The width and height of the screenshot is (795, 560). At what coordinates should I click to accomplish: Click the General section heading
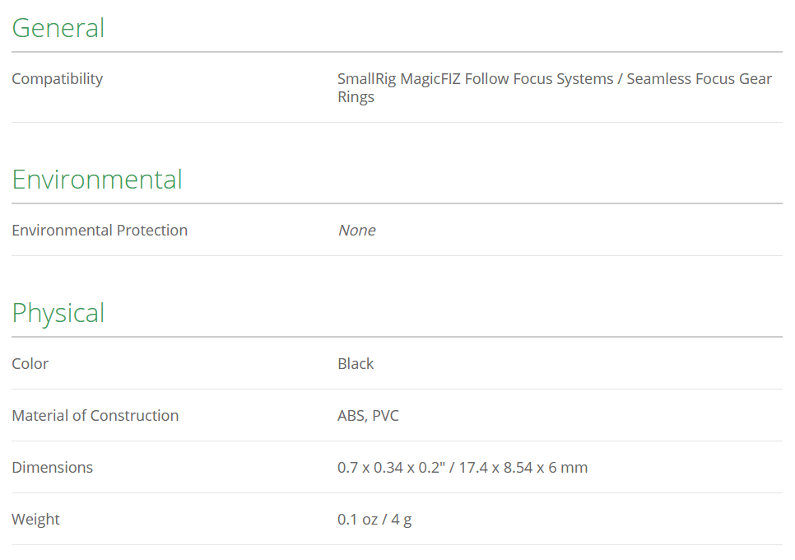(x=58, y=28)
